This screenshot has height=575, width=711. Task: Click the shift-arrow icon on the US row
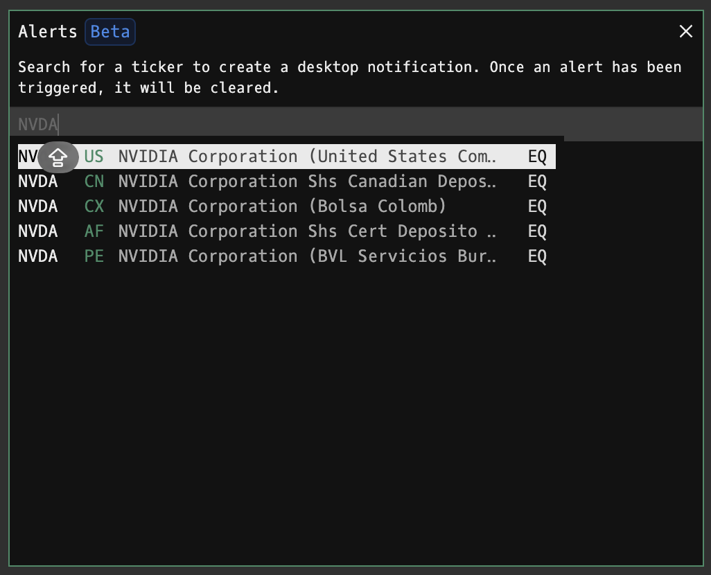tap(58, 157)
